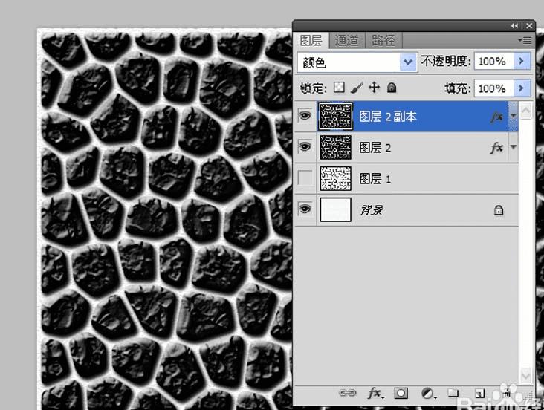Open the blend mode dropdown showing 颜色
This screenshot has width=544, height=410.
coord(357,62)
